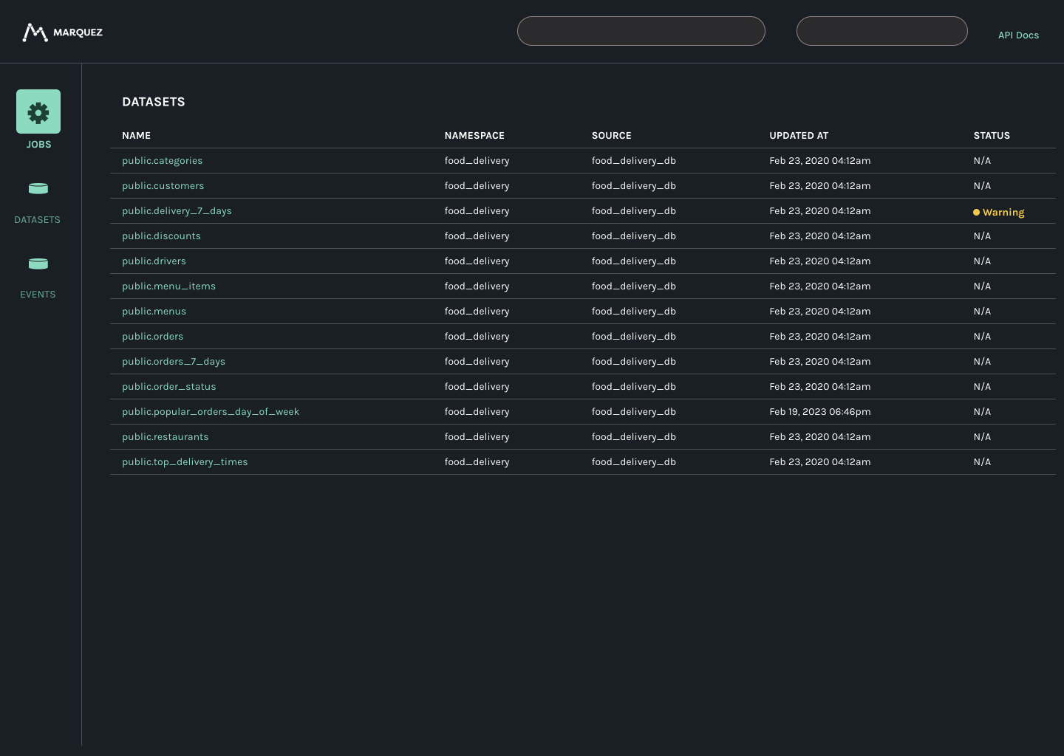Click the DATASETS sidebar label
The image size is (1064, 756).
coord(38,220)
